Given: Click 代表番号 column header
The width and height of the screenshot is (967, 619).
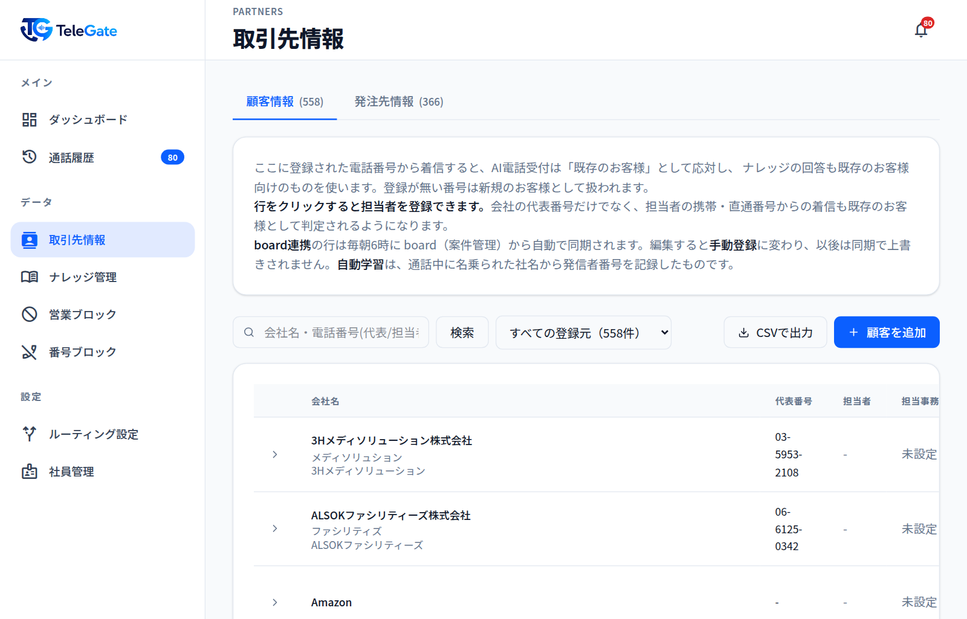Looking at the screenshot, I should [794, 401].
